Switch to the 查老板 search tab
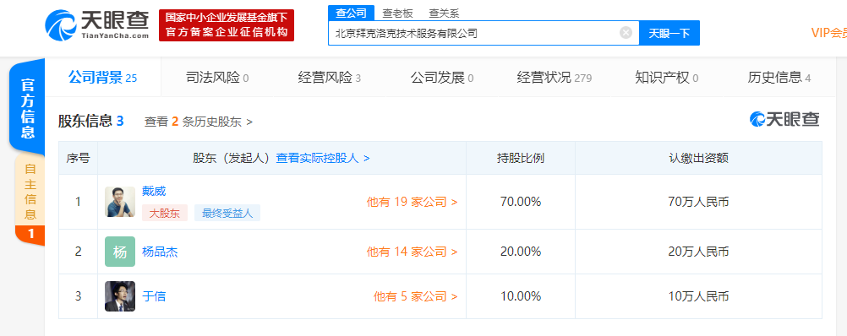Viewport: 847px width, 336px height. [397, 14]
